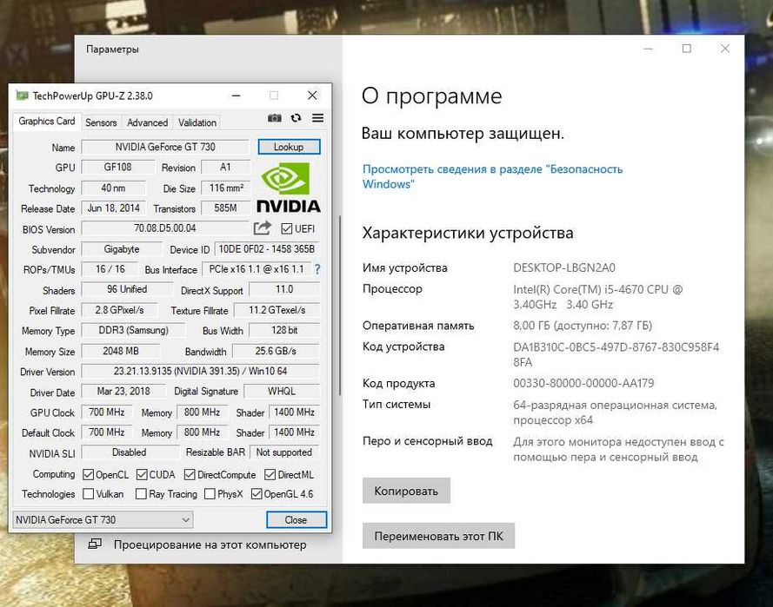773x607 pixels.
Task: Click the Lookup button
Action: click(x=289, y=147)
